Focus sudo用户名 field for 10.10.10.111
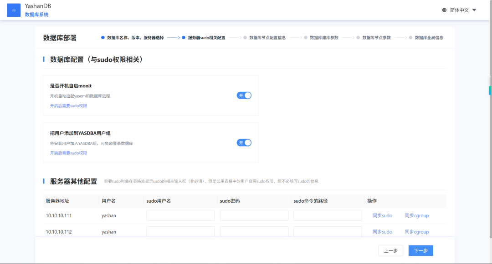This screenshot has width=492, height=264. pos(180,215)
